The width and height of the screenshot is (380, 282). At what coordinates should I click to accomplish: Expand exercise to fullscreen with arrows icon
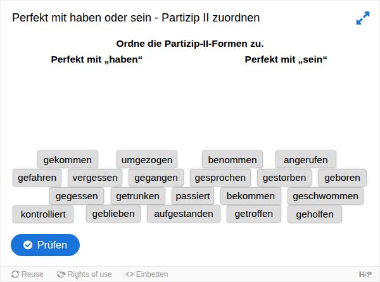363,18
